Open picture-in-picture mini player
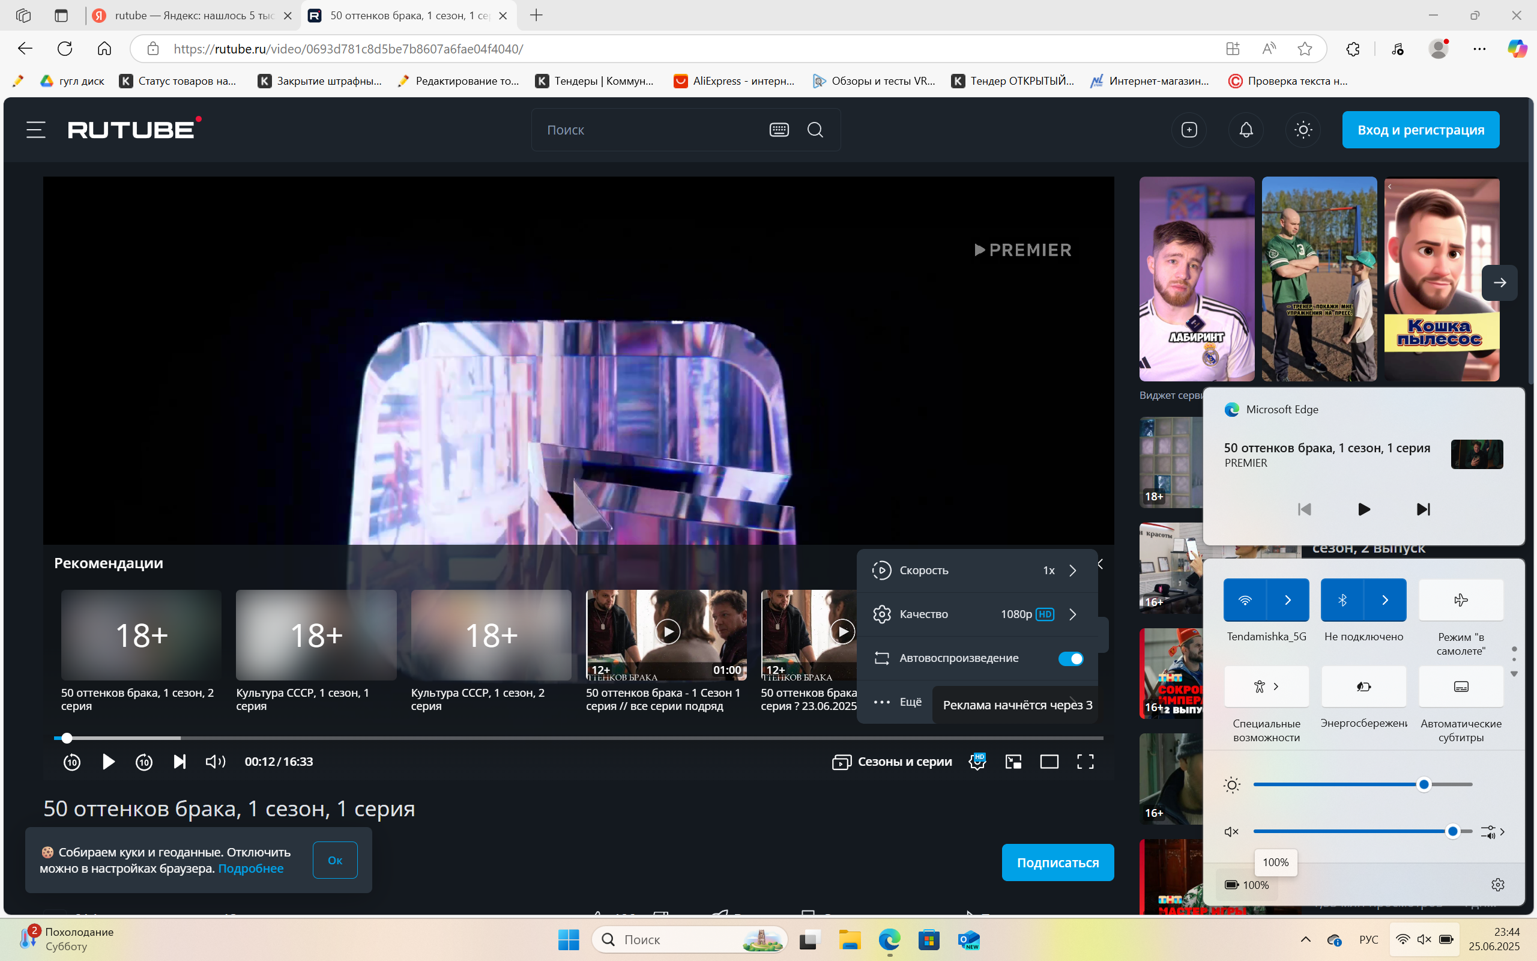Screen dimensions: 1537x961 (x=1013, y=762)
